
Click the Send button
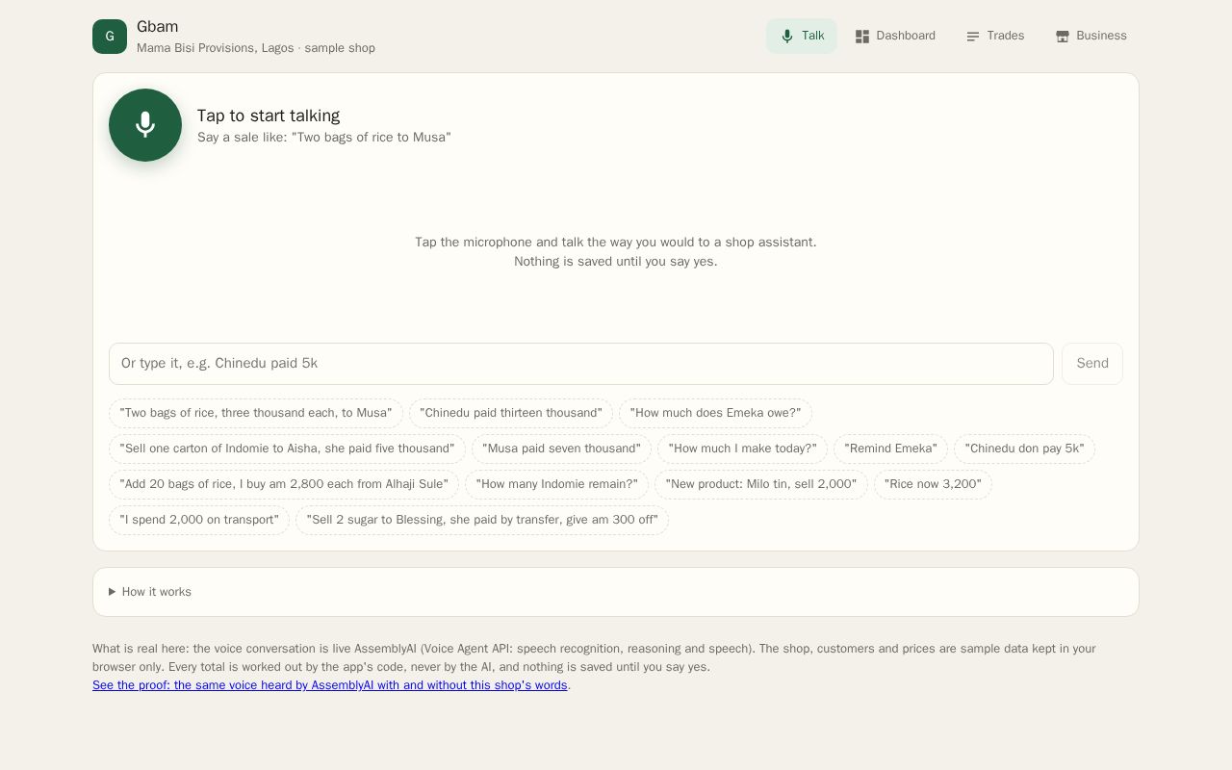point(1092,364)
